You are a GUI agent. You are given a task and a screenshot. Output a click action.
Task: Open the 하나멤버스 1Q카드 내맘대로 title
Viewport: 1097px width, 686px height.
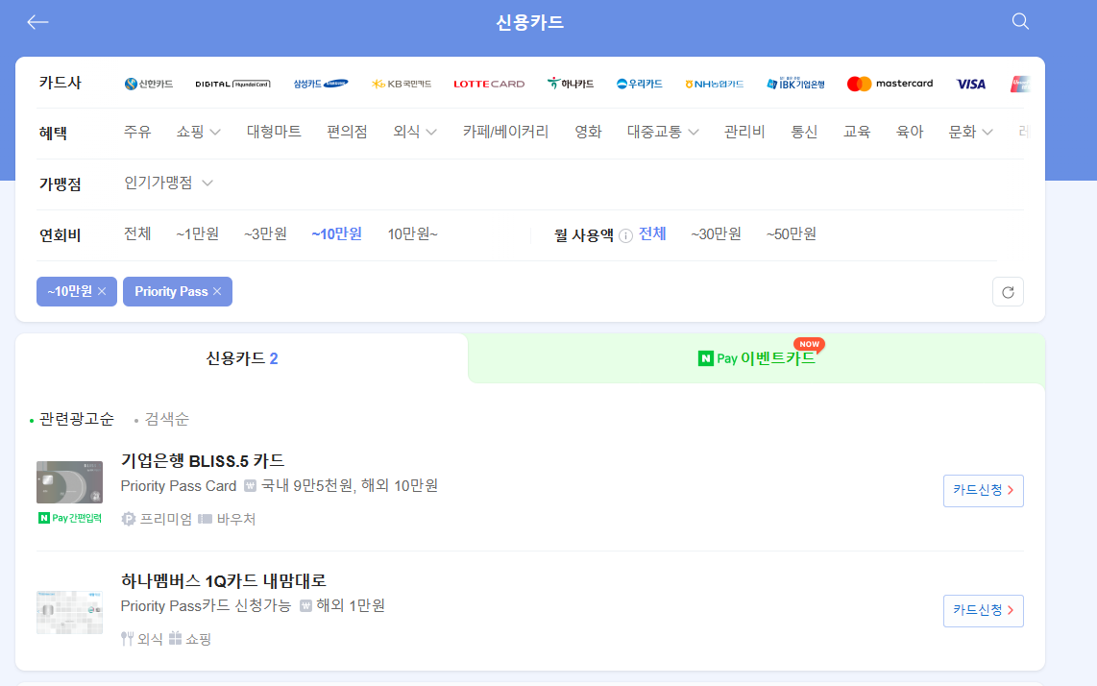[x=223, y=580]
